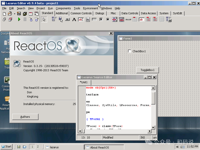200x150 pixels.
Task: Click ToggleBox1 on Form1
Action: [147, 70]
